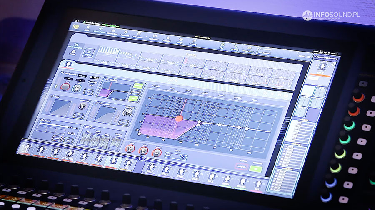Toggle the Configuration panel On button

88,91
